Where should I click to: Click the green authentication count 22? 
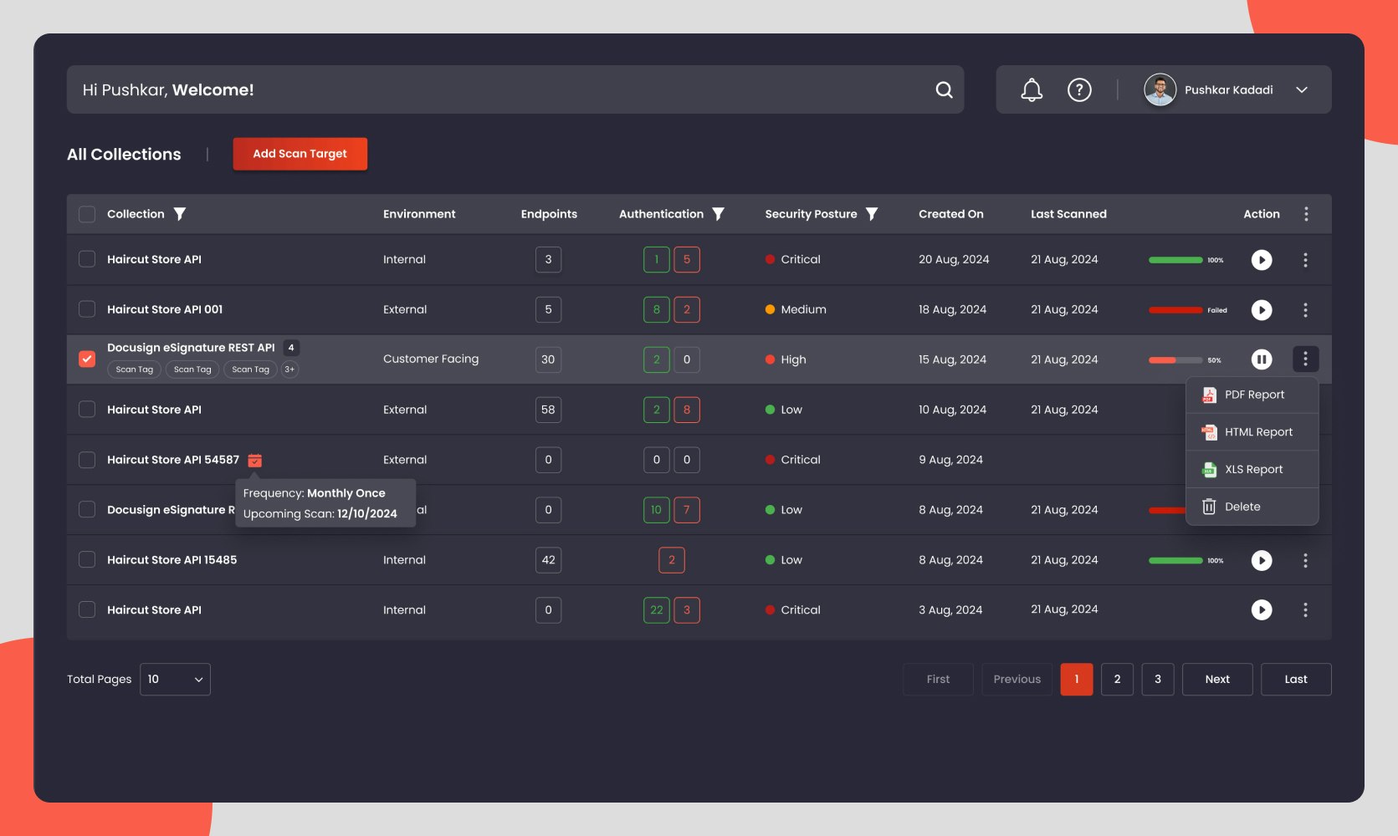[657, 610]
